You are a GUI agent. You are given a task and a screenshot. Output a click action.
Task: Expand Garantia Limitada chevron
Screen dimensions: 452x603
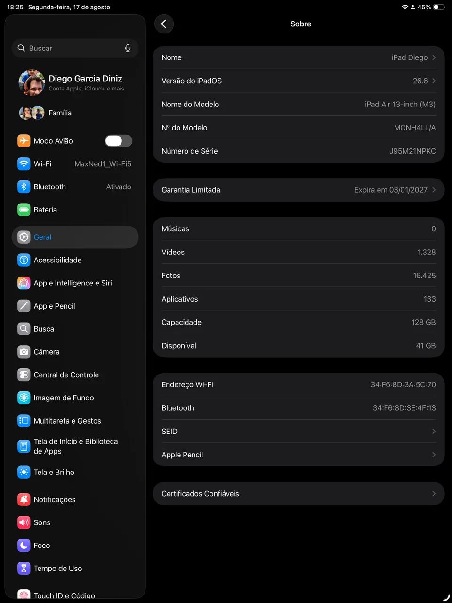click(x=434, y=190)
